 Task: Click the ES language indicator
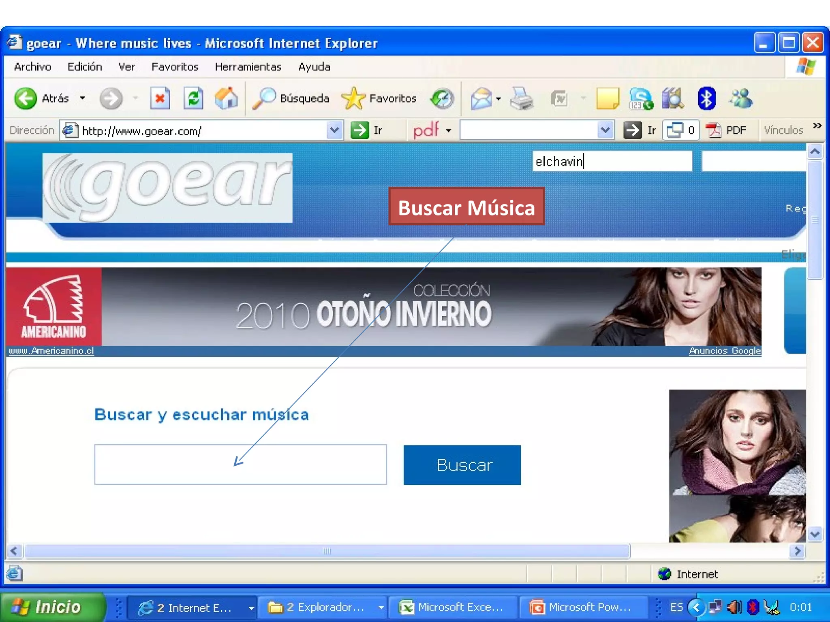tap(676, 607)
